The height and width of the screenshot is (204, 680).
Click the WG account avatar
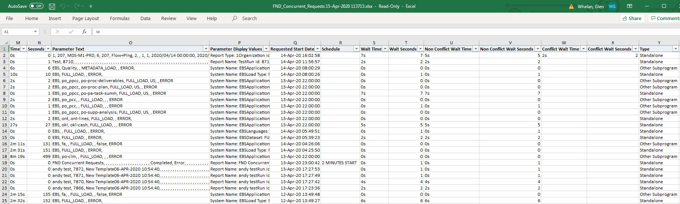pos(612,6)
